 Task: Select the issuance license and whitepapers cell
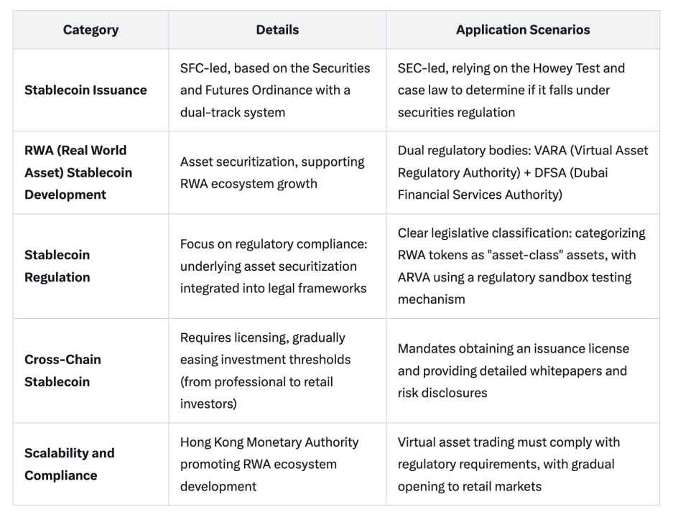click(x=513, y=371)
